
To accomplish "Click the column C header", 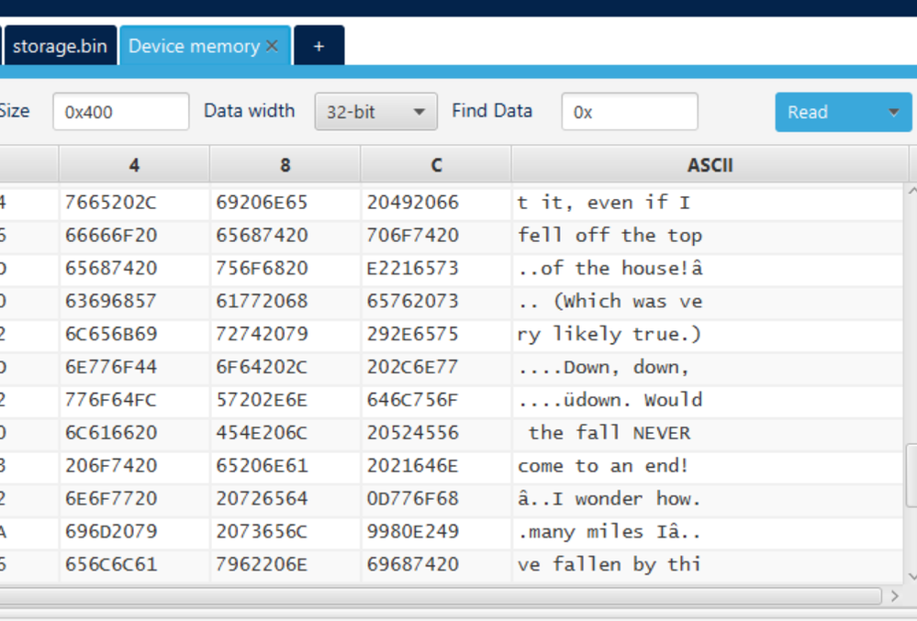I will point(436,165).
